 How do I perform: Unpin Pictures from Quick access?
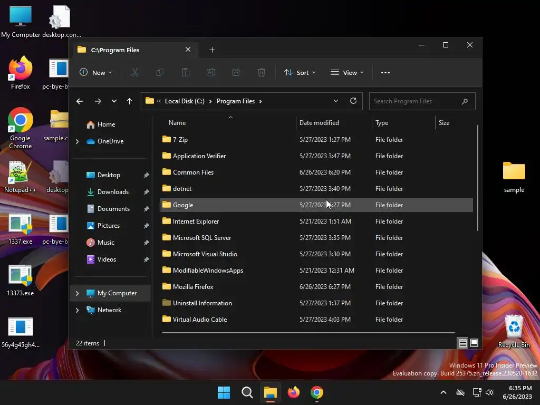pyautogui.click(x=146, y=226)
